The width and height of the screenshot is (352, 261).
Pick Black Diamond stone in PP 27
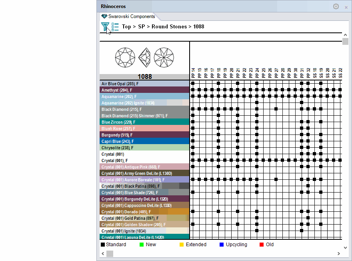coord(276,109)
